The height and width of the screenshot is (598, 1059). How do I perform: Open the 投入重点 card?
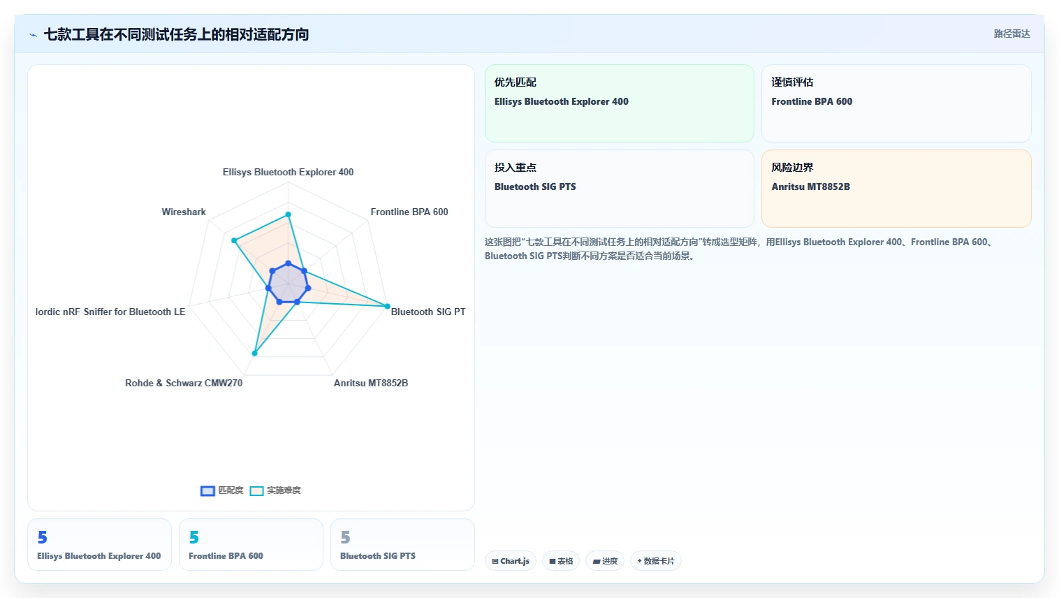[620, 189]
